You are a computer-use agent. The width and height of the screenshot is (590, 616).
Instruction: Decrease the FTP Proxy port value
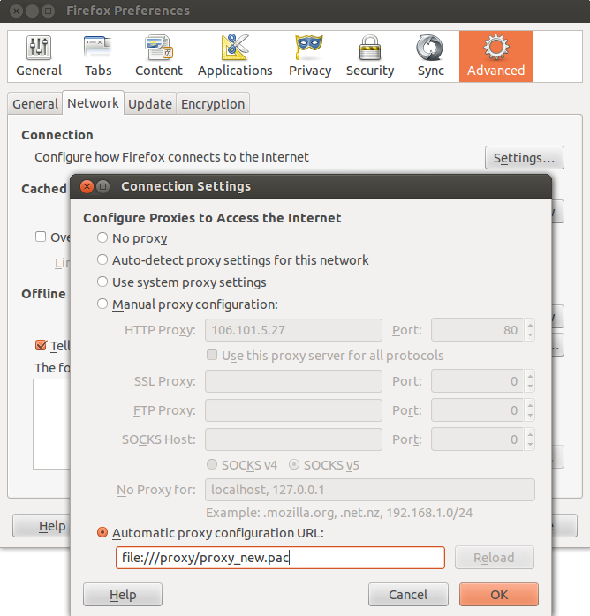click(x=530, y=416)
